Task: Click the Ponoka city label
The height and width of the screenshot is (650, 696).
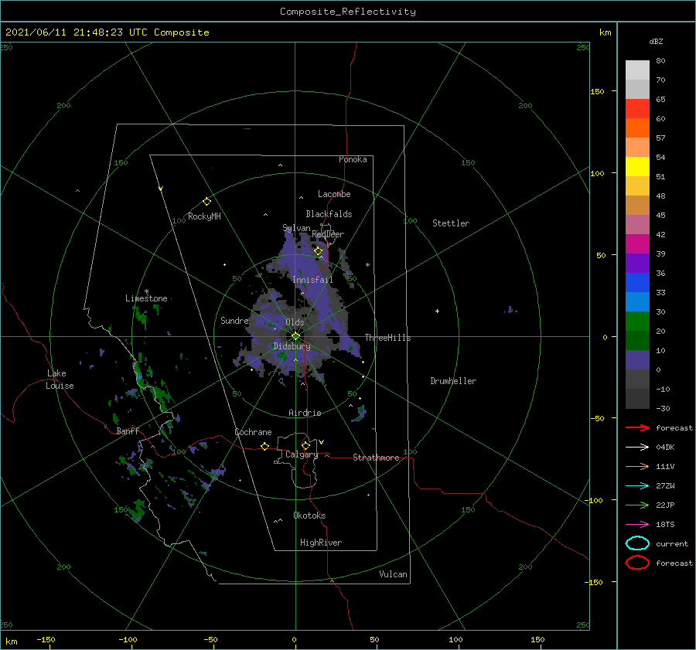Action: [x=353, y=159]
